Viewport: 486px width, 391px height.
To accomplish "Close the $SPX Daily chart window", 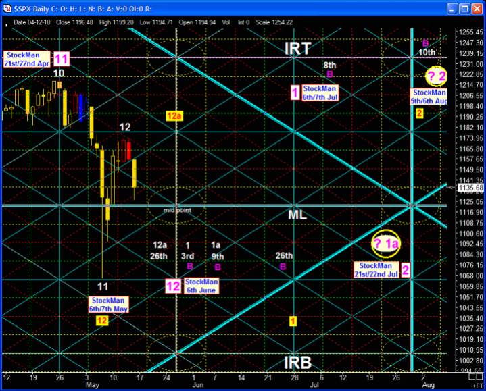I will (x=477, y=8).
